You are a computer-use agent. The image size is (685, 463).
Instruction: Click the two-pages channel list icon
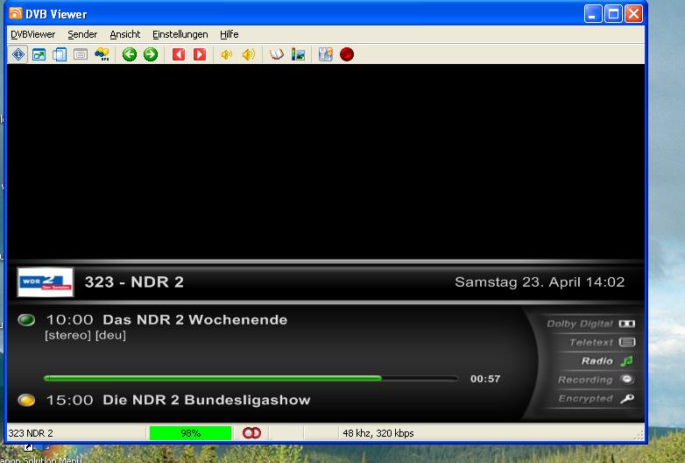[60, 54]
